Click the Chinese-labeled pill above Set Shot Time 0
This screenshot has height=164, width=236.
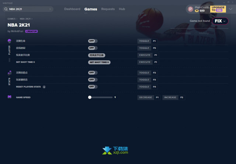click(x=97, y=55)
